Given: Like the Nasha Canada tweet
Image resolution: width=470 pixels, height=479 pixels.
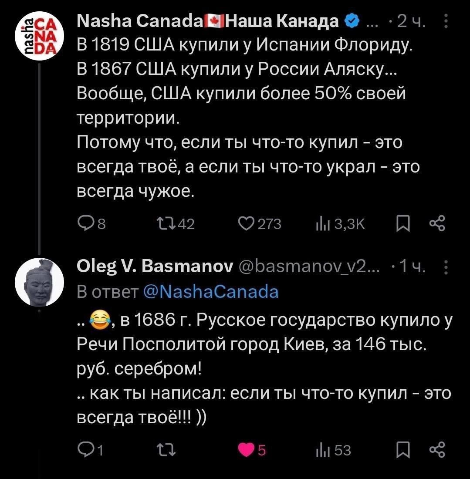Looking at the screenshot, I should point(247,223).
